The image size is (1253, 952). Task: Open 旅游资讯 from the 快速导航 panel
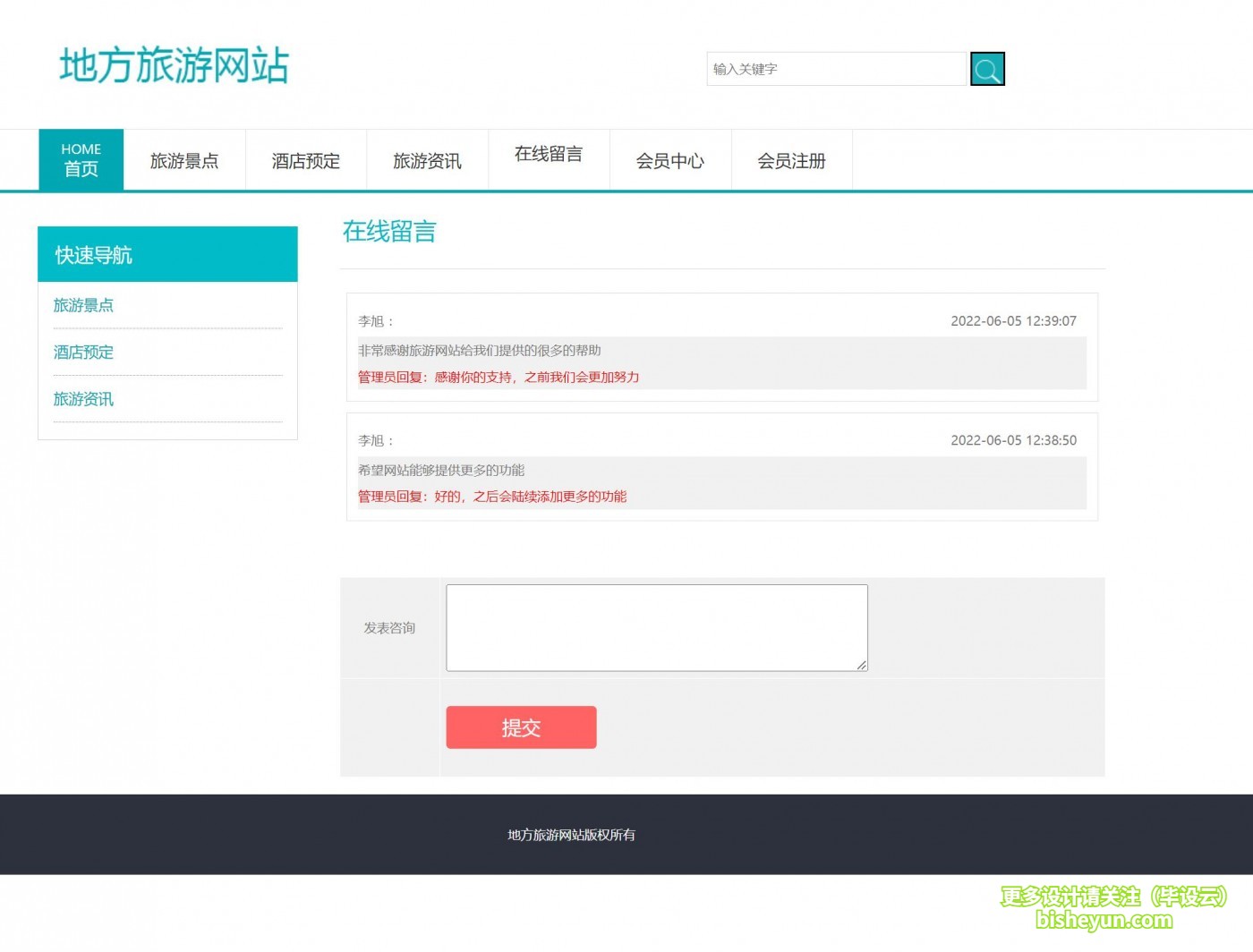coord(83,399)
